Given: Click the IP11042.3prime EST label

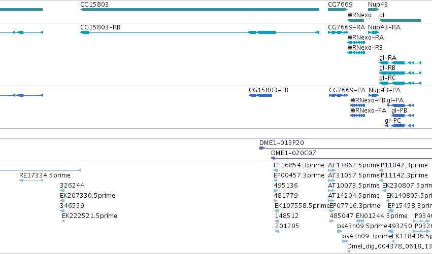Looking at the screenshot, I should click(404, 165).
